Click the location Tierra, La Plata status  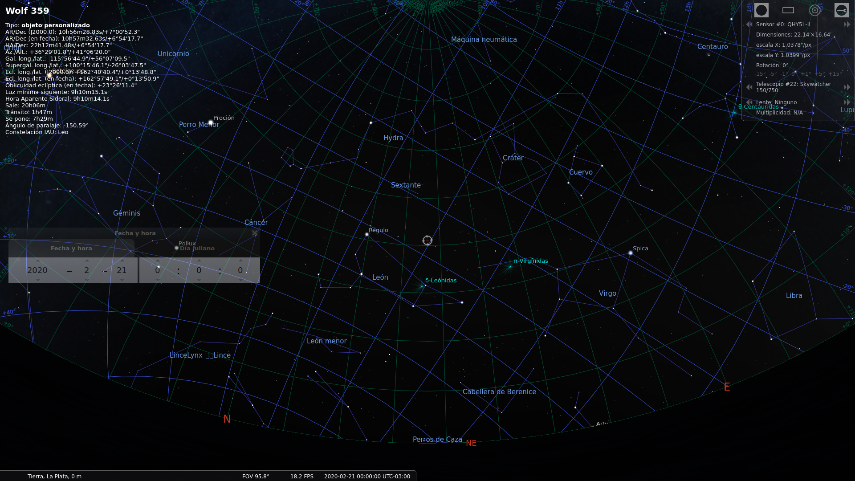tap(54, 477)
